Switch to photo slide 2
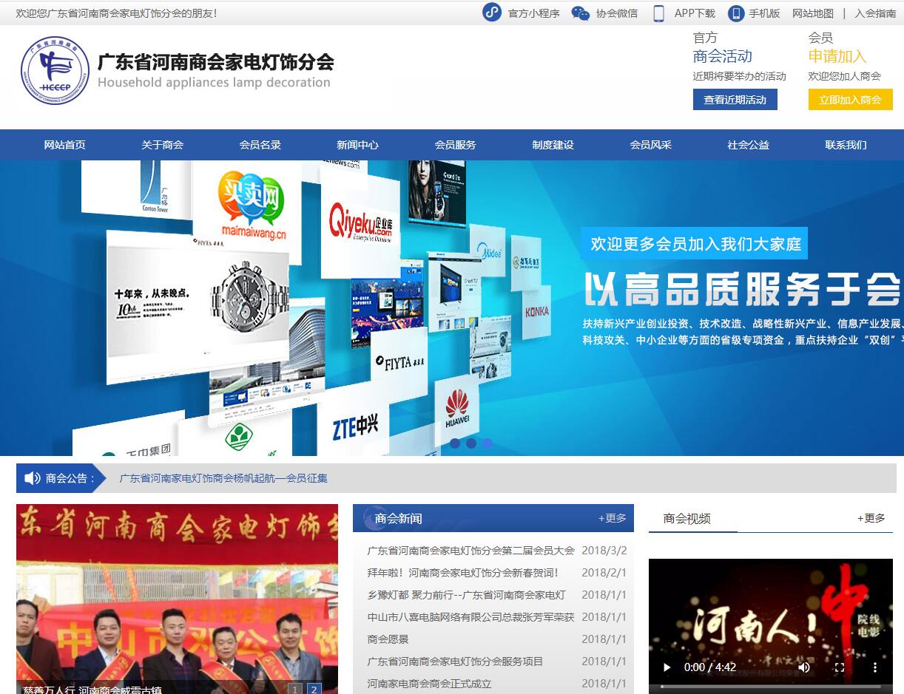Screen dimensions: 904x694 tap(314, 689)
